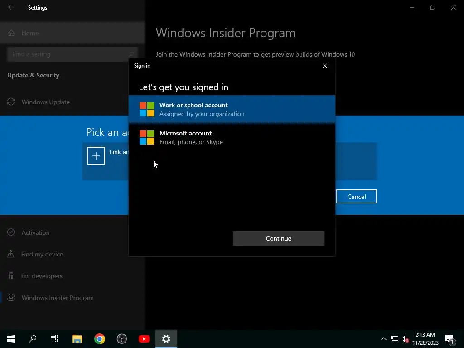This screenshot has height=348, width=464.
Task: Click the Find a setting search box
Action: 72,54
